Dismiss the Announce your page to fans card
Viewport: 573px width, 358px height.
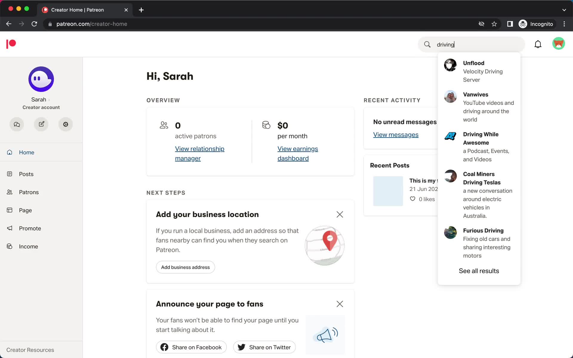click(x=340, y=304)
